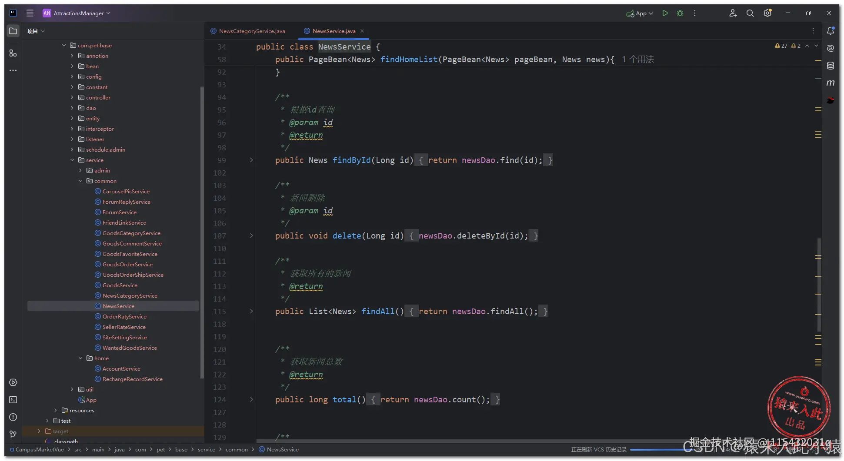844x461 pixels.
Task: Unfold the findById method body
Action: [251, 160]
